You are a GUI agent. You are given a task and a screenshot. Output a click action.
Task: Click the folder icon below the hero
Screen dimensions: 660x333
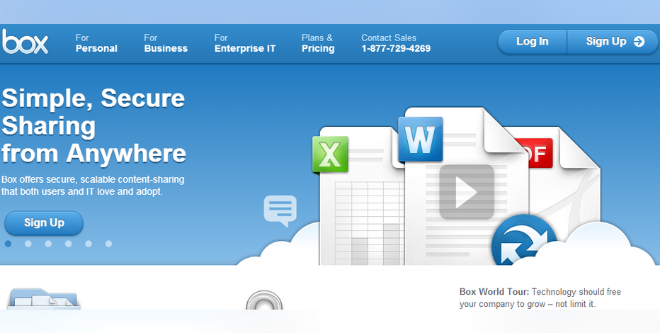tap(43, 299)
